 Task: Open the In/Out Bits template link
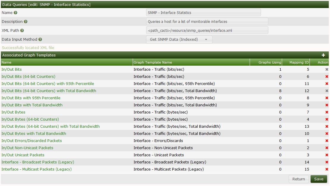coord(12,69)
